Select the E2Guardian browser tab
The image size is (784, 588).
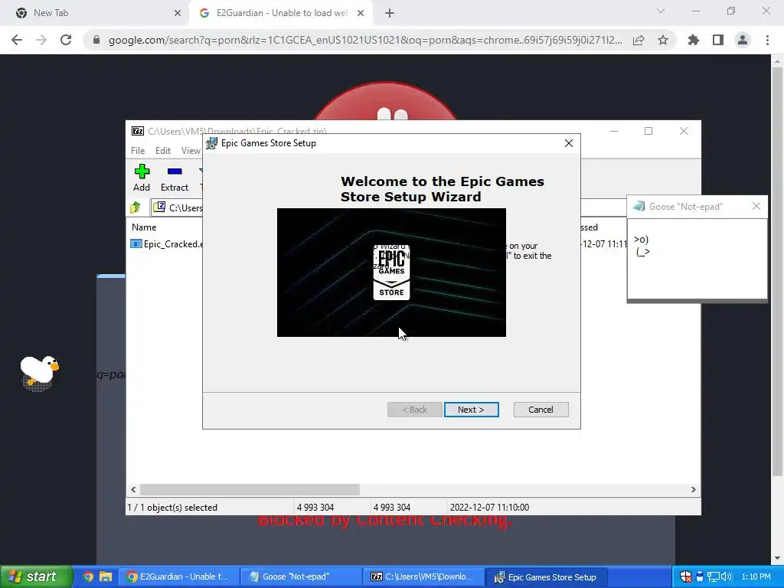click(x=282, y=13)
